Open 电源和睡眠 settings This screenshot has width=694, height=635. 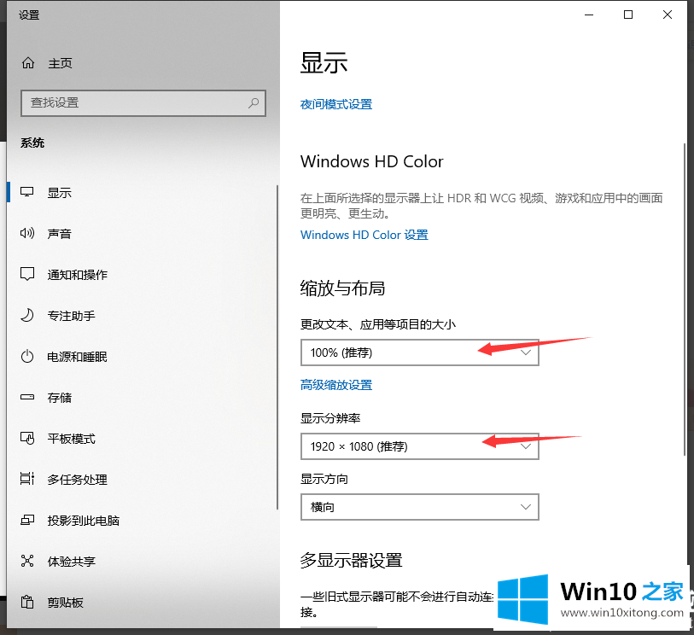pyautogui.click(x=78, y=357)
